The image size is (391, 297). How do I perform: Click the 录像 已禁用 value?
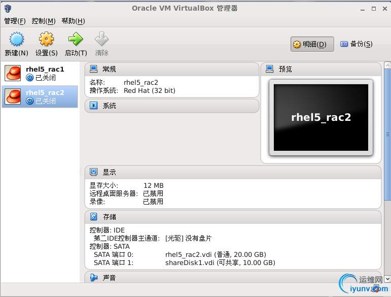pyautogui.click(x=153, y=202)
